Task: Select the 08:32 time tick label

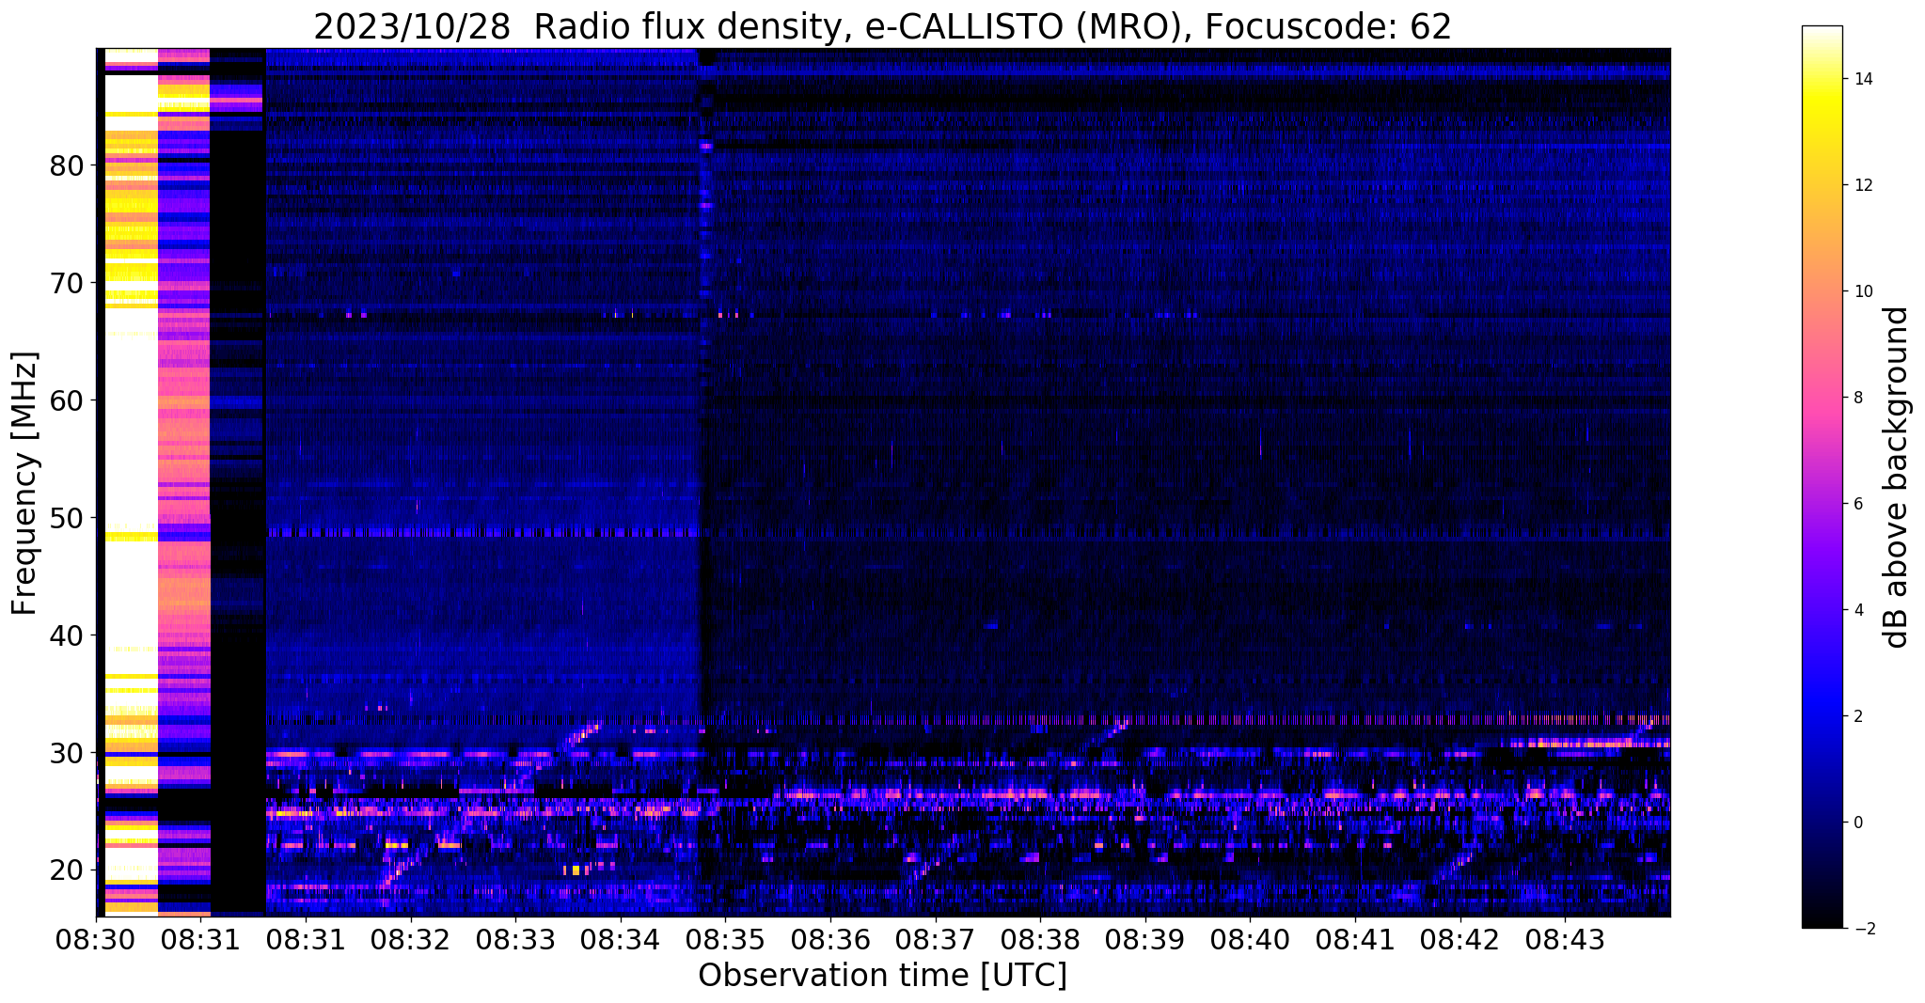Action: point(410,940)
